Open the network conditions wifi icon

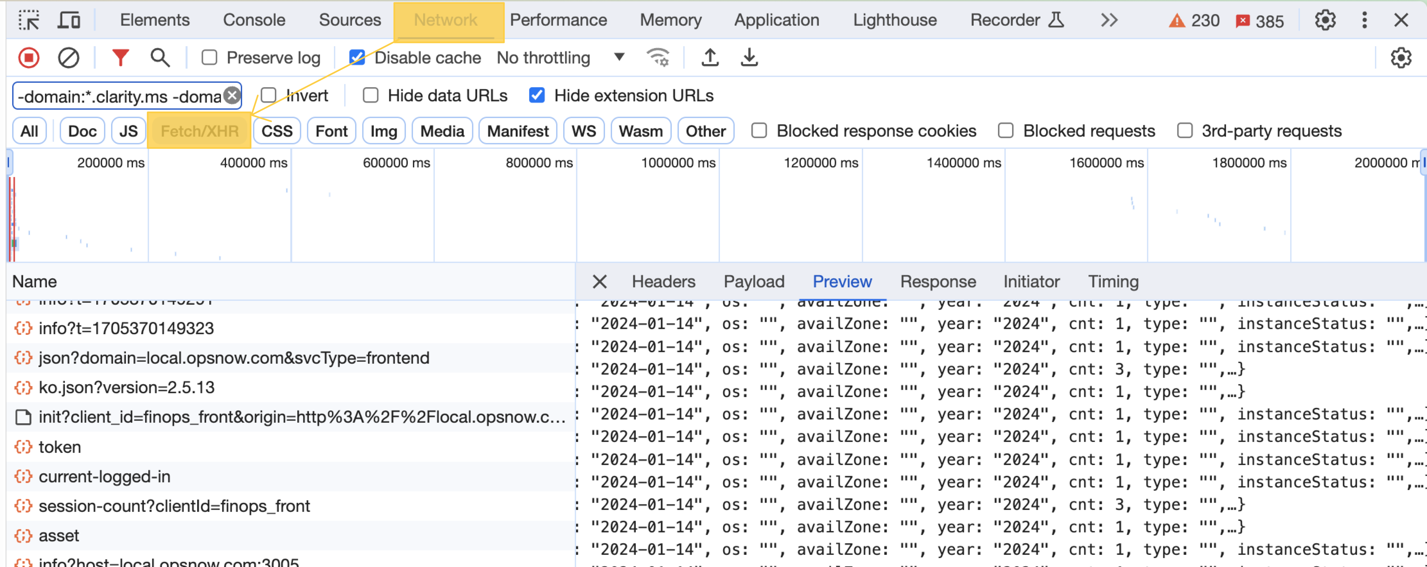pos(658,57)
